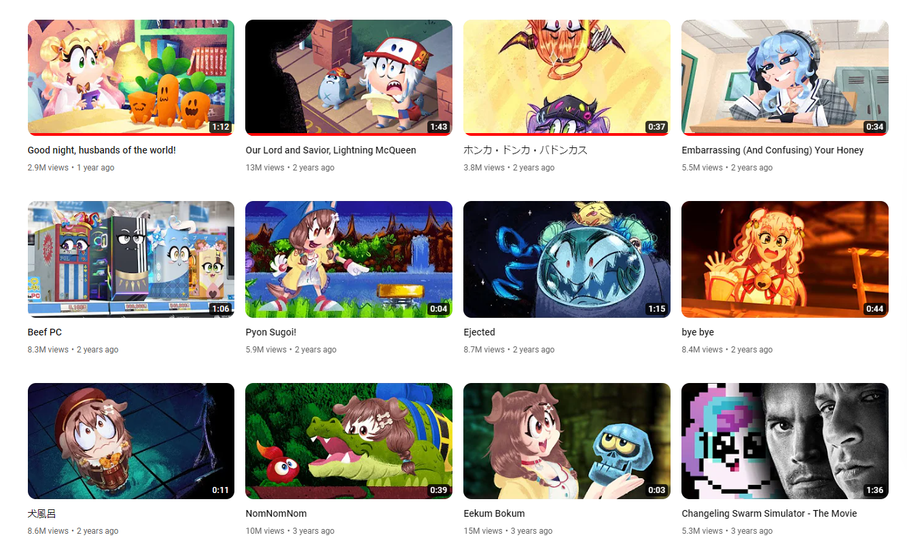Click the 1:43 duration badge on thumbnail
907x546 pixels.
tap(438, 127)
